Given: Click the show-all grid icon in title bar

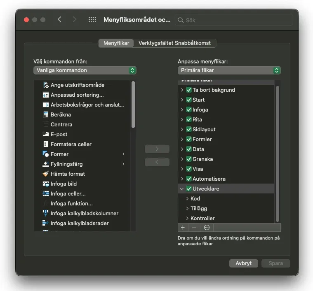Looking at the screenshot, I should pos(92,20).
